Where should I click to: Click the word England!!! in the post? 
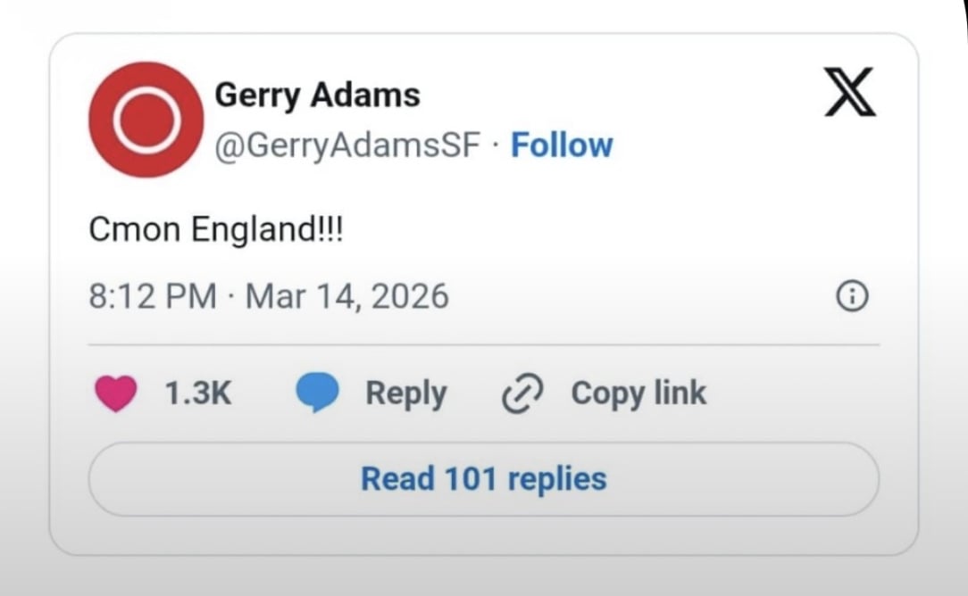point(267,230)
